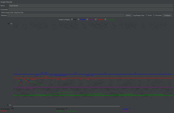Toggle the Median graph checkbox
The width and height of the screenshot is (174, 113).
pos(87,19)
